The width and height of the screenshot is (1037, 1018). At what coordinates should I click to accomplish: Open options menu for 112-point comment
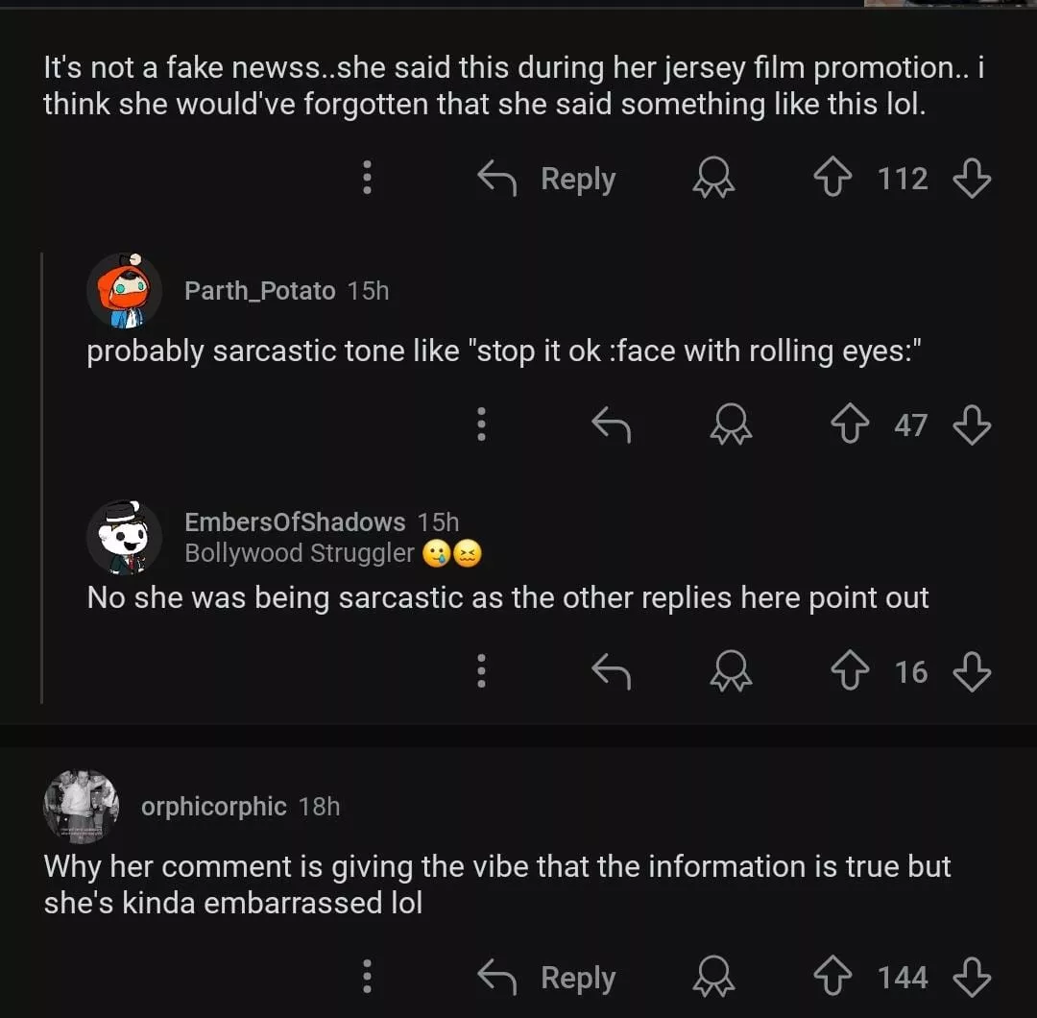point(366,179)
